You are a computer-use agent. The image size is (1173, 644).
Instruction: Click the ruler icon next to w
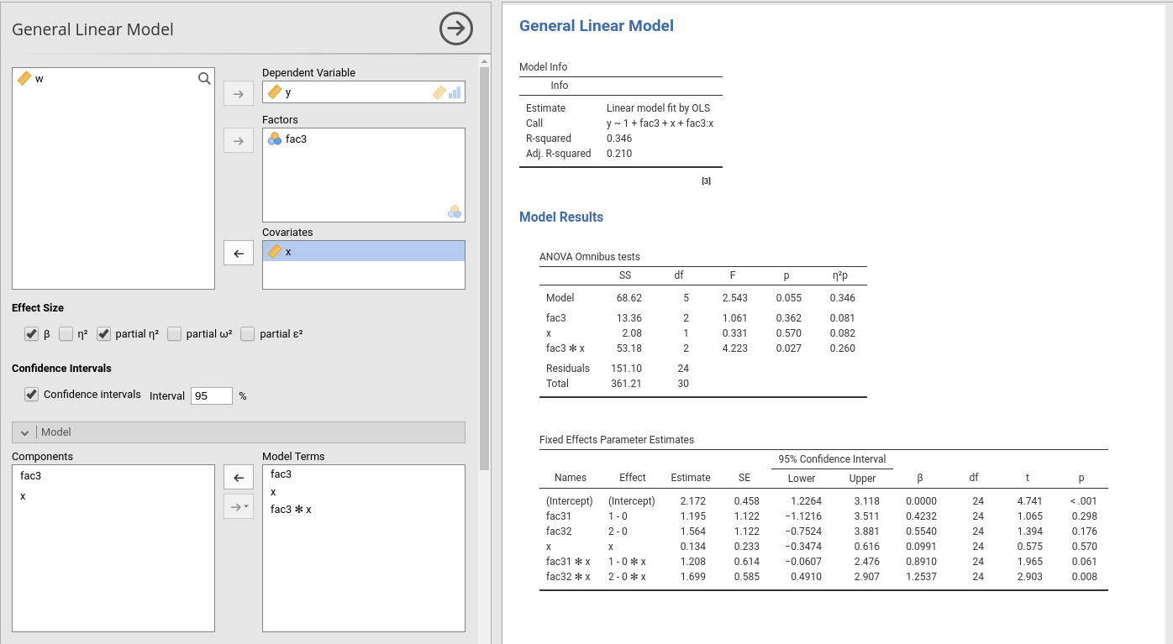24,79
